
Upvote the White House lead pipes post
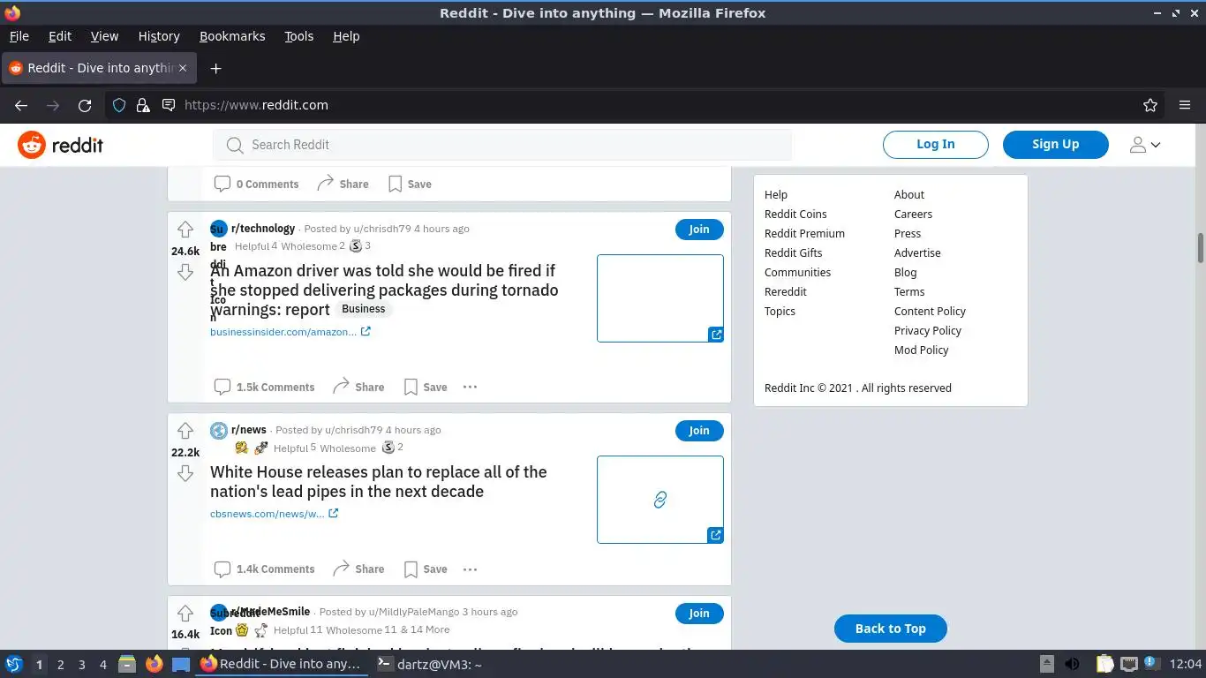point(185,431)
